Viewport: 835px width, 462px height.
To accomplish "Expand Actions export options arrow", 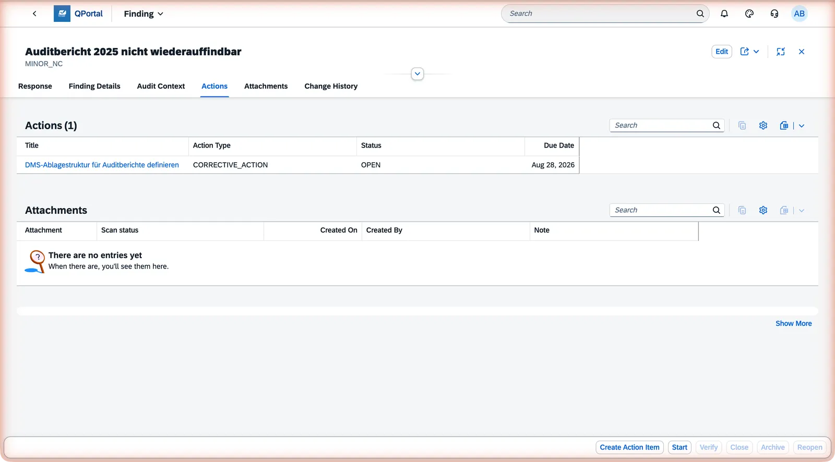I will pos(802,126).
